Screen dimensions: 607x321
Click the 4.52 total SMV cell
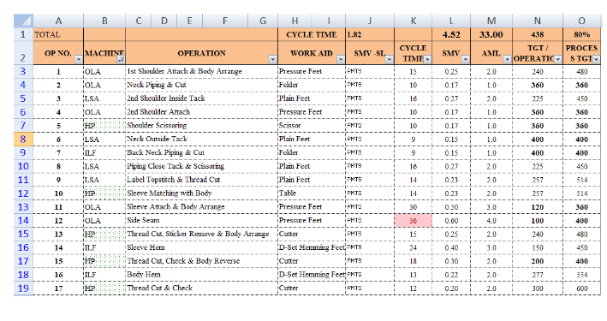coord(451,34)
